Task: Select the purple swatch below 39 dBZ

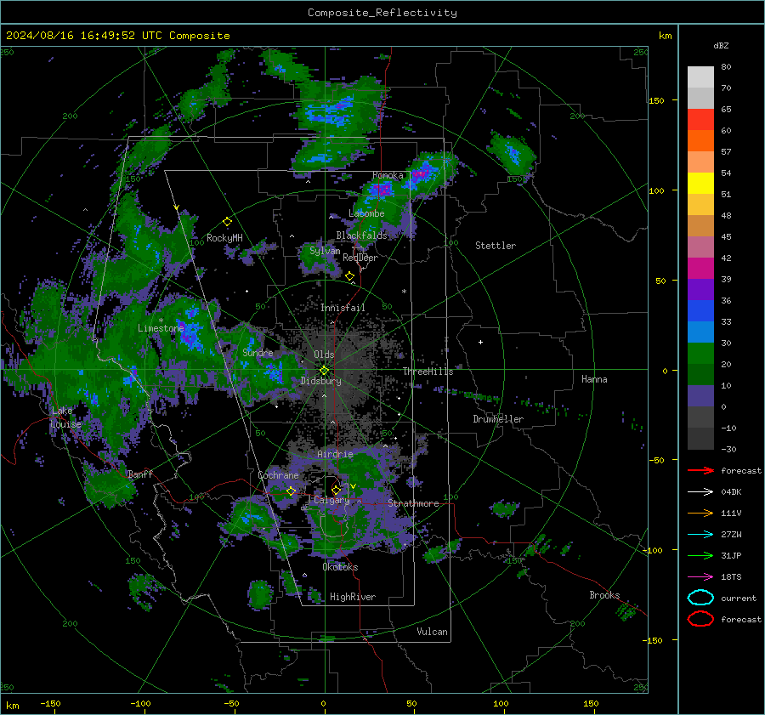Action: tap(700, 290)
